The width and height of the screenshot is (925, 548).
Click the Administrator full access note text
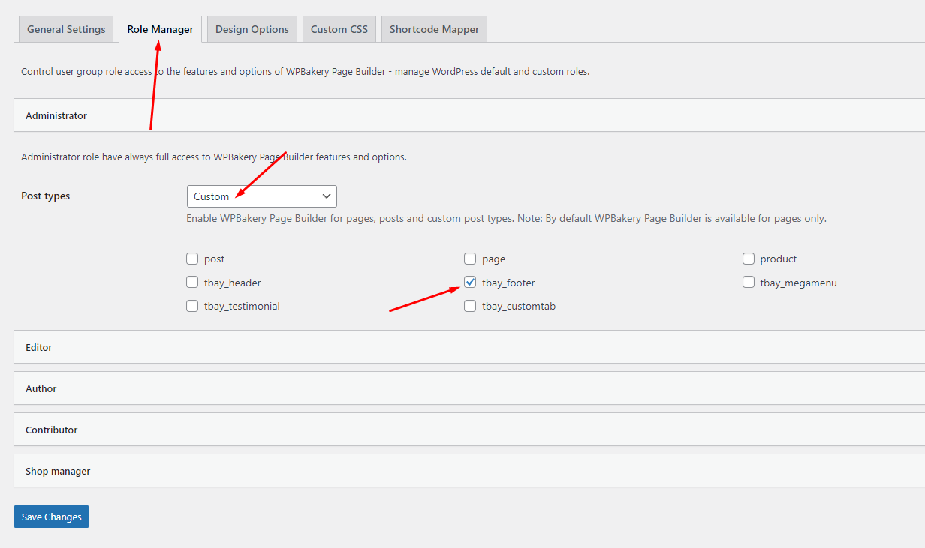(x=214, y=157)
